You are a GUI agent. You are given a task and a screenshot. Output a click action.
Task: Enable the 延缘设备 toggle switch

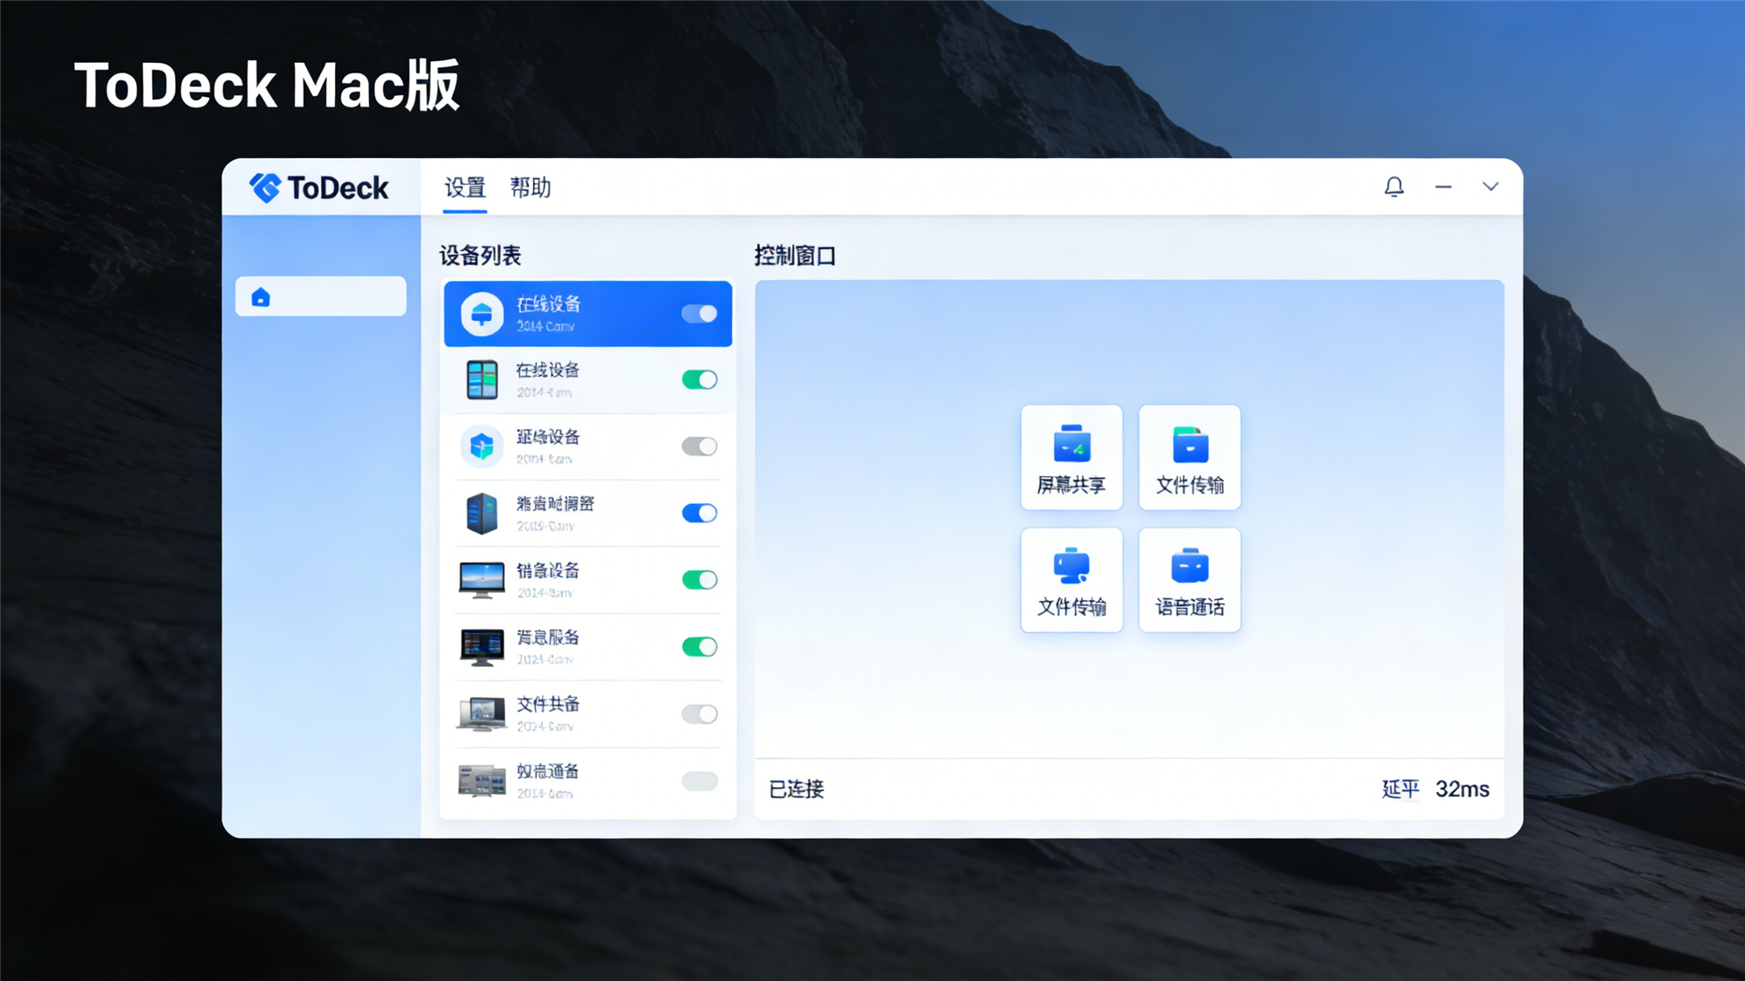(x=699, y=446)
